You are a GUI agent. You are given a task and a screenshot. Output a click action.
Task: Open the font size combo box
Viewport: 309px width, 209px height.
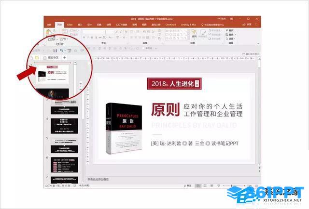click(x=110, y=32)
